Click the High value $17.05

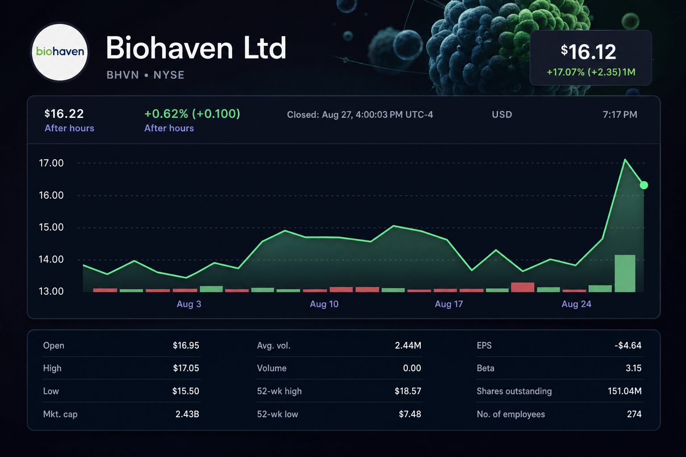(x=186, y=368)
